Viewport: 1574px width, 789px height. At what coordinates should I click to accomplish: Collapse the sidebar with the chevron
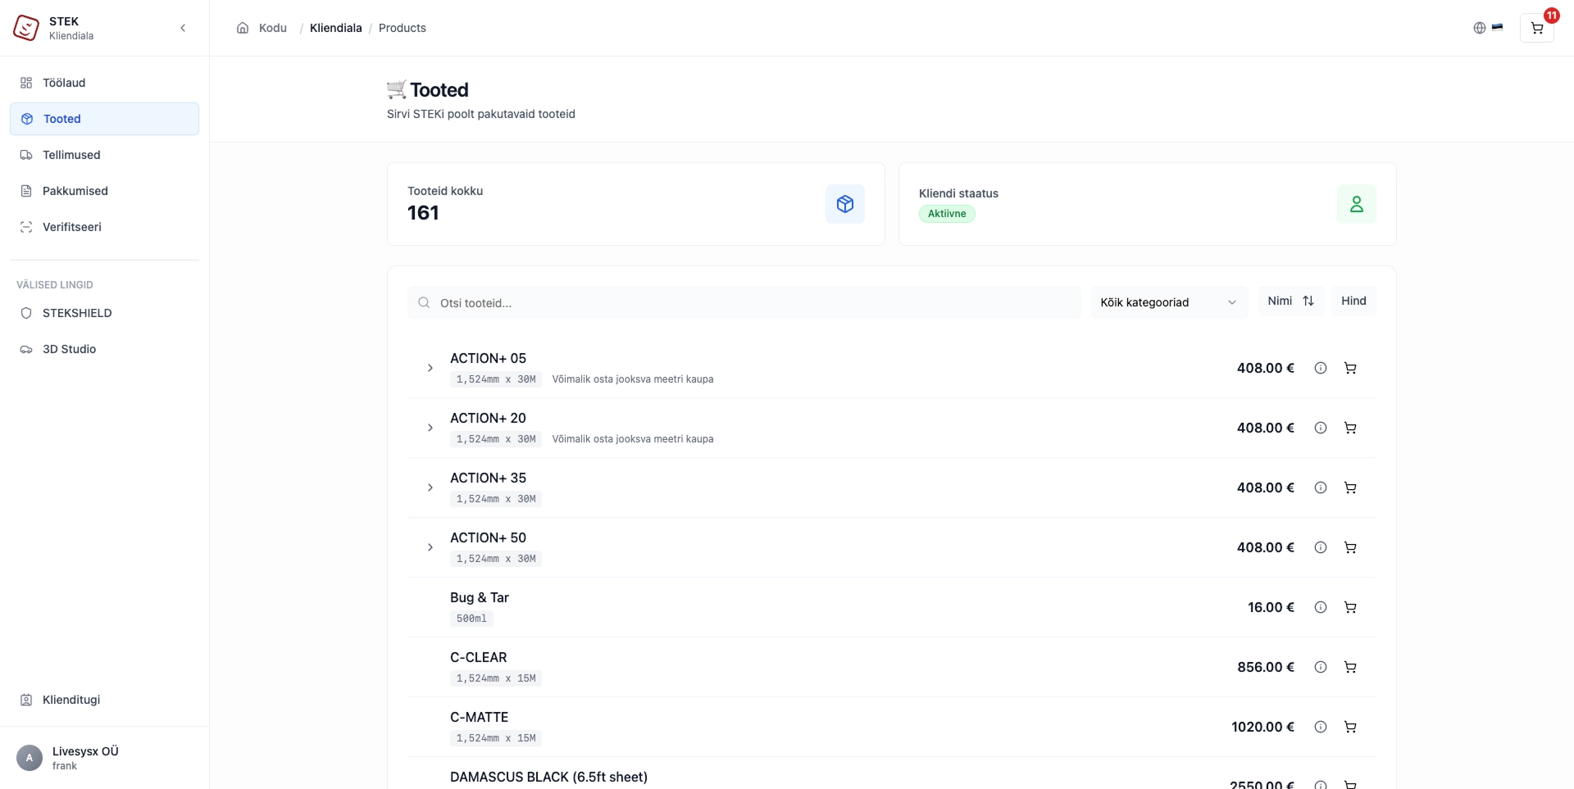[183, 28]
